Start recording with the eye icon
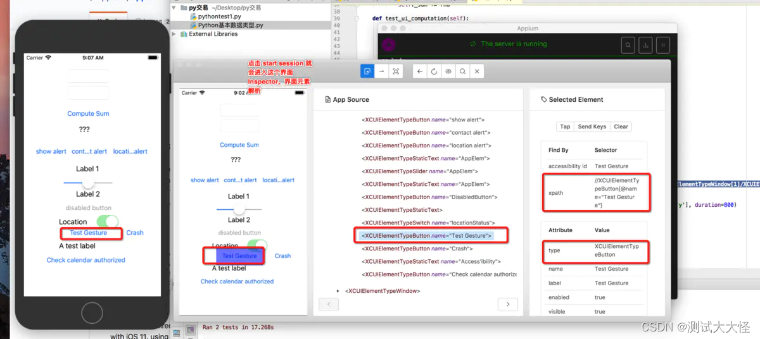The height and width of the screenshot is (339, 760). [448, 71]
